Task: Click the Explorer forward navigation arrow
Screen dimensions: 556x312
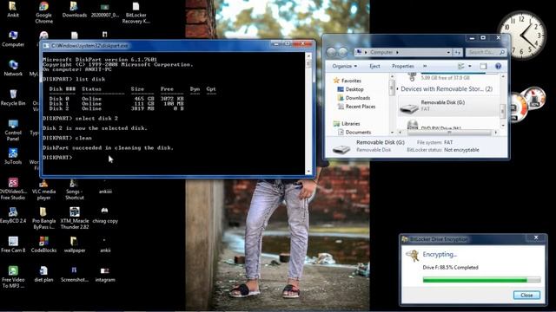Action: tap(342, 52)
